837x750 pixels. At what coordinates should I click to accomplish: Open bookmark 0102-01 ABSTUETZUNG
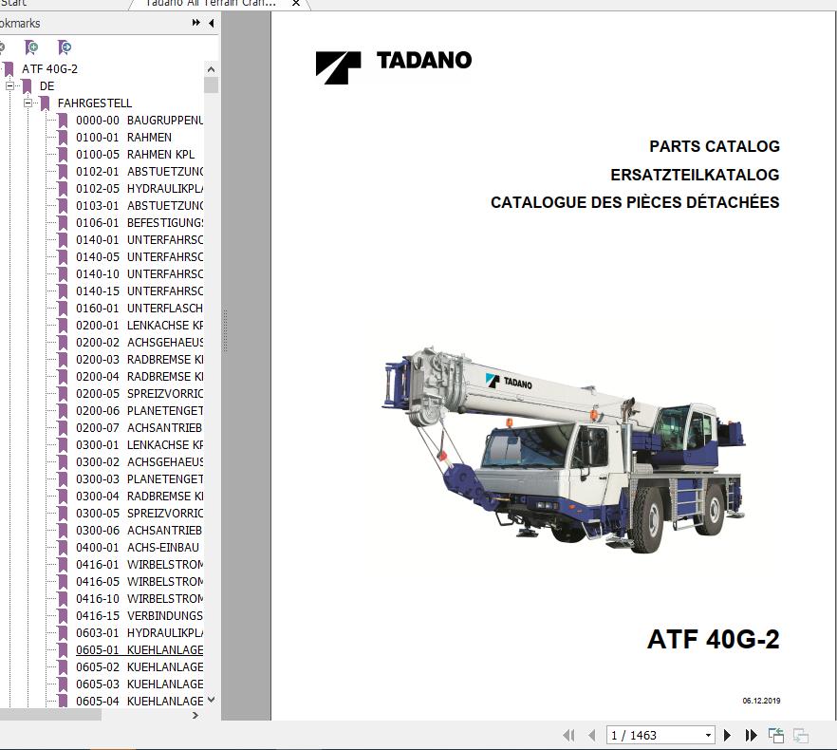coord(139,172)
